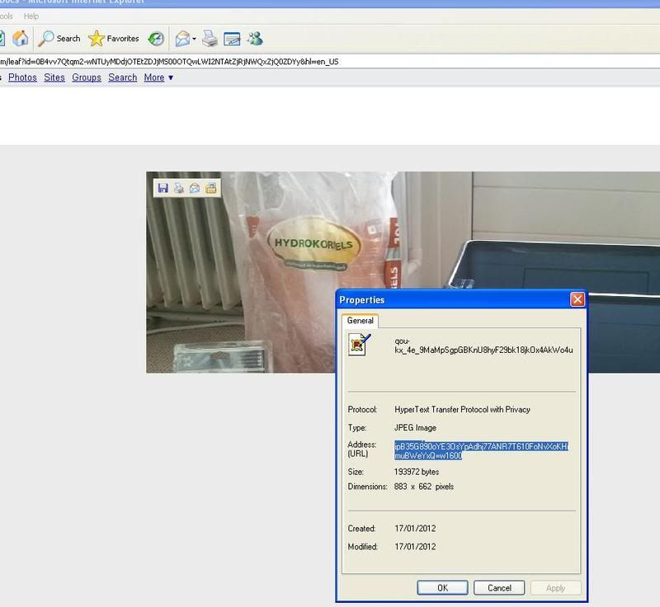Select the General tab in Properties
660x607 pixels.
coord(360,321)
